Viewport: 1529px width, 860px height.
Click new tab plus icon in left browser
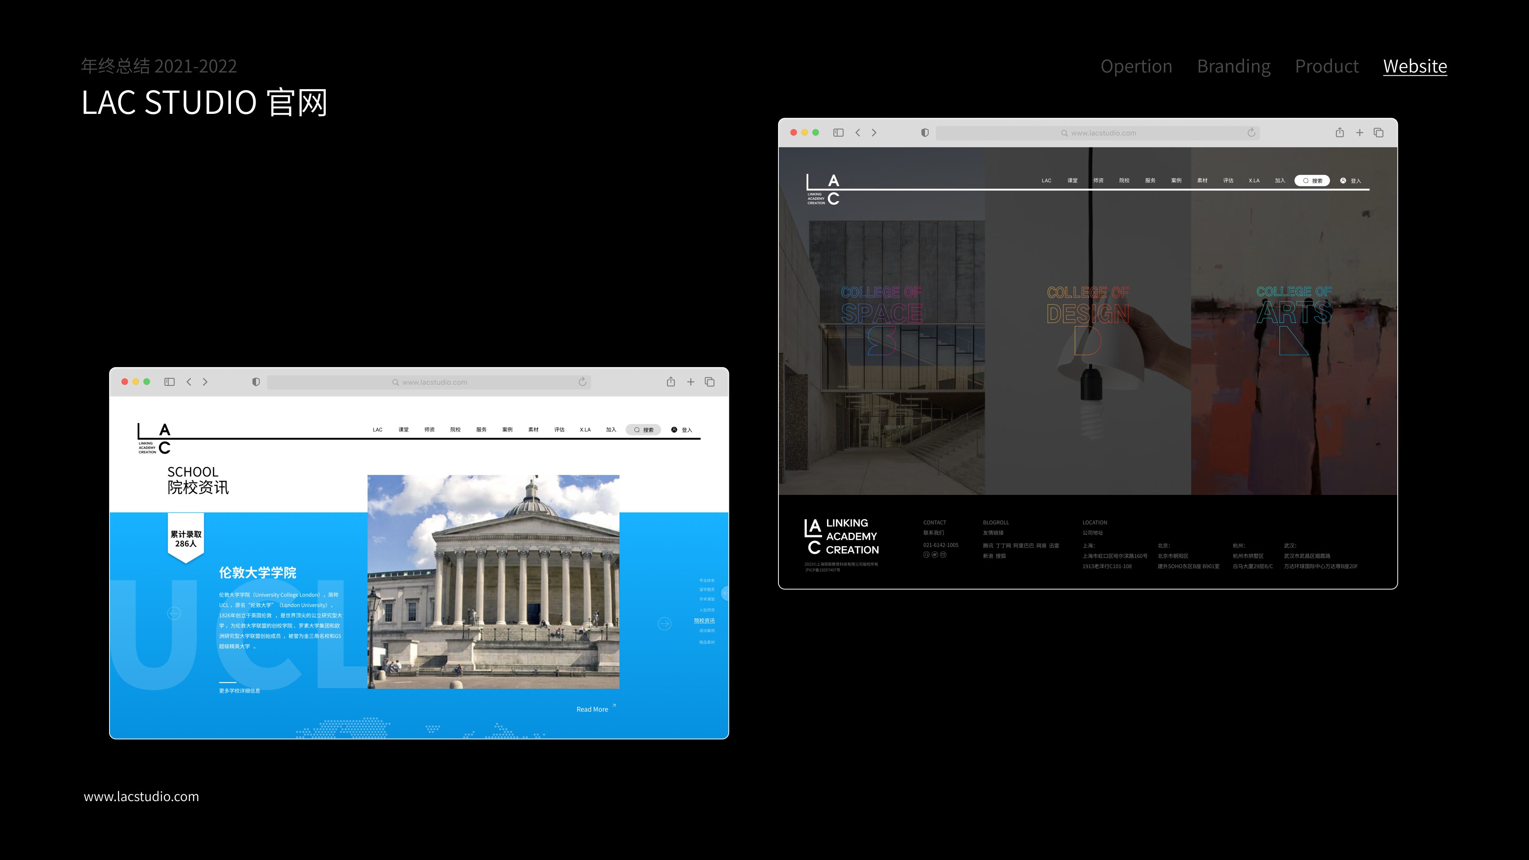[690, 382]
